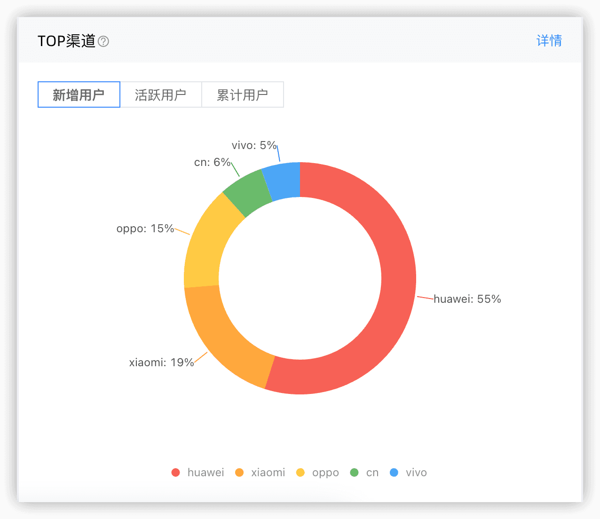Toggle the huawei legend red dot
The height and width of the screenshot is (519, 600).
(x=176, y=472)
